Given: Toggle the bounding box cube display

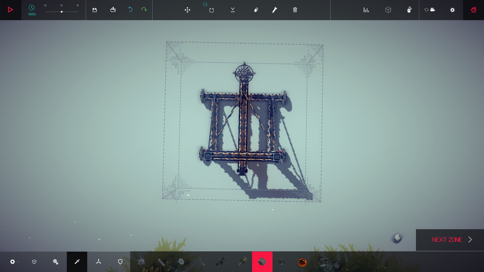Looking at the screenshot, I should pyautogui.click(x=388, y=10).
